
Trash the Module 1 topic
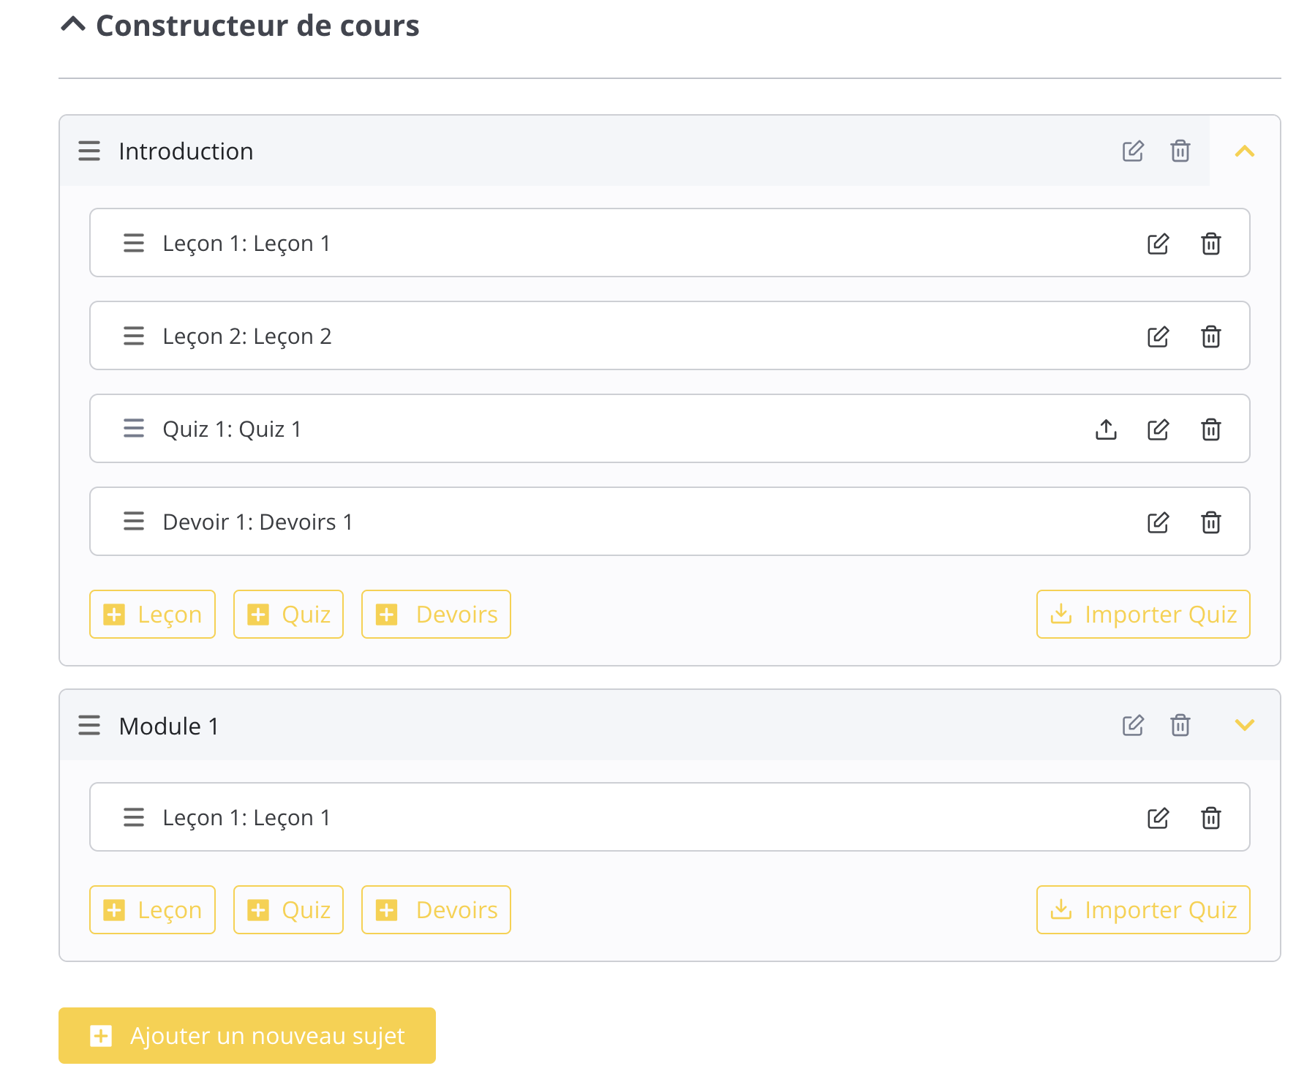click(1180, 725)
